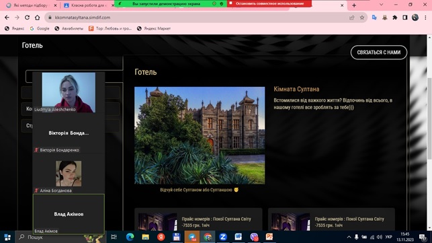The image size is (432, 243).
Task: Expand the tab search chevron
Action: [381, 5]
